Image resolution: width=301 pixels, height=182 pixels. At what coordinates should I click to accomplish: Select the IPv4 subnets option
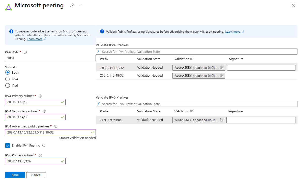point(8,79)
